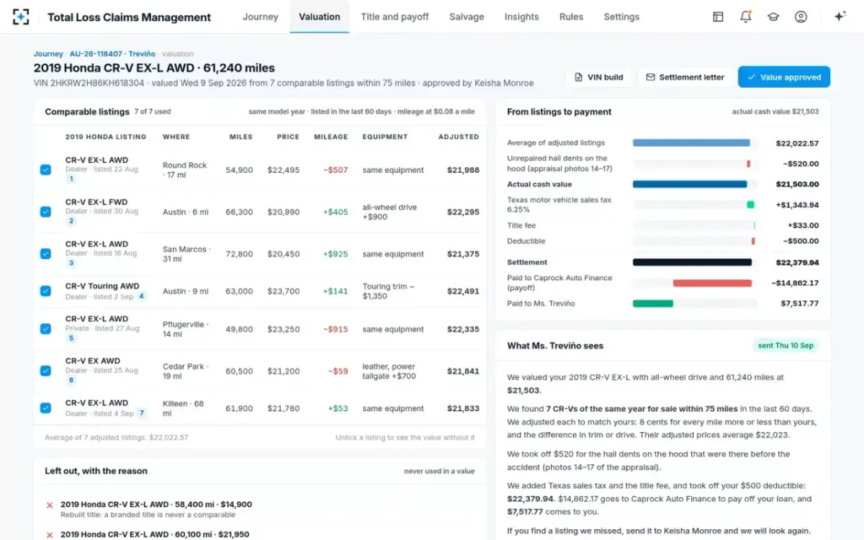Untick the Pflugerville private listing
Viewport: 864px width, 540px height.
pos(45,328)
